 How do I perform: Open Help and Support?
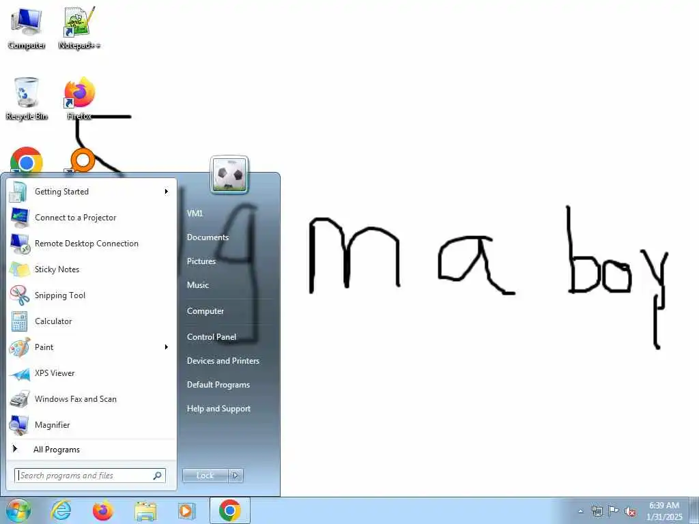218,409
